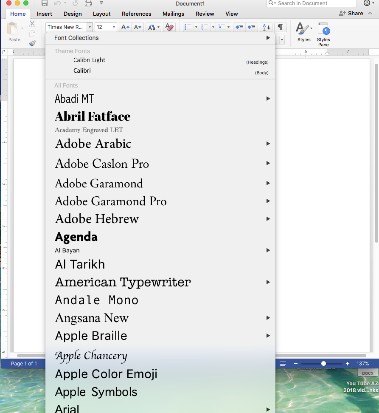Open the bullet style dropdown arrow
This screenshot has width=379, height=413.
pos(196,27)
